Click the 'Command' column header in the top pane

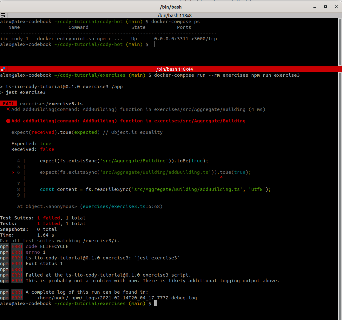(x=78, y=27)
